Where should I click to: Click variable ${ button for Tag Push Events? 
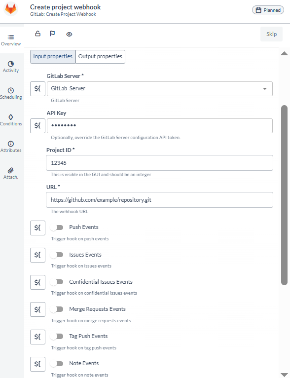pos(37,337)
